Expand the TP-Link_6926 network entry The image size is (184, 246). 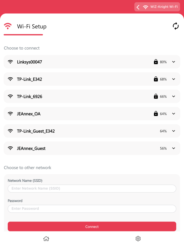173,96
